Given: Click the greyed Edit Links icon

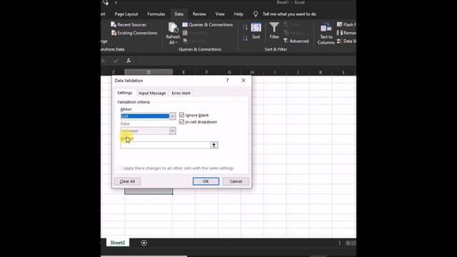Looking at the screenshot, I should coord(185,41).
